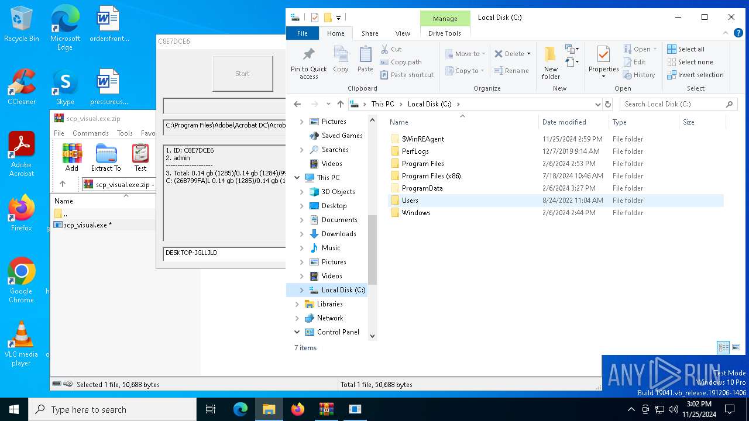Select the Windows folder row
This screenshot has width=749, height=421.
click(556, 213)
